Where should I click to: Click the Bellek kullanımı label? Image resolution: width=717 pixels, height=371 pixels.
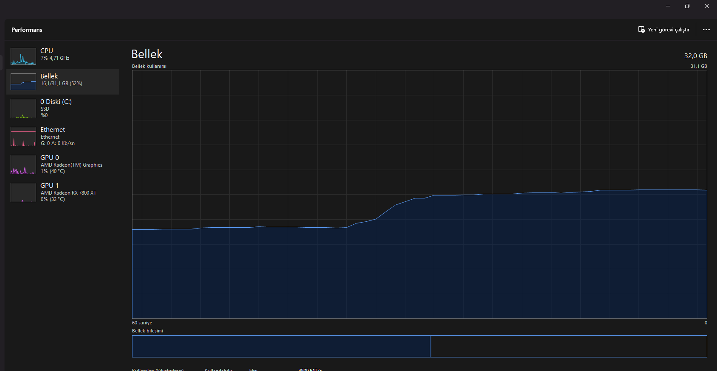149,66
